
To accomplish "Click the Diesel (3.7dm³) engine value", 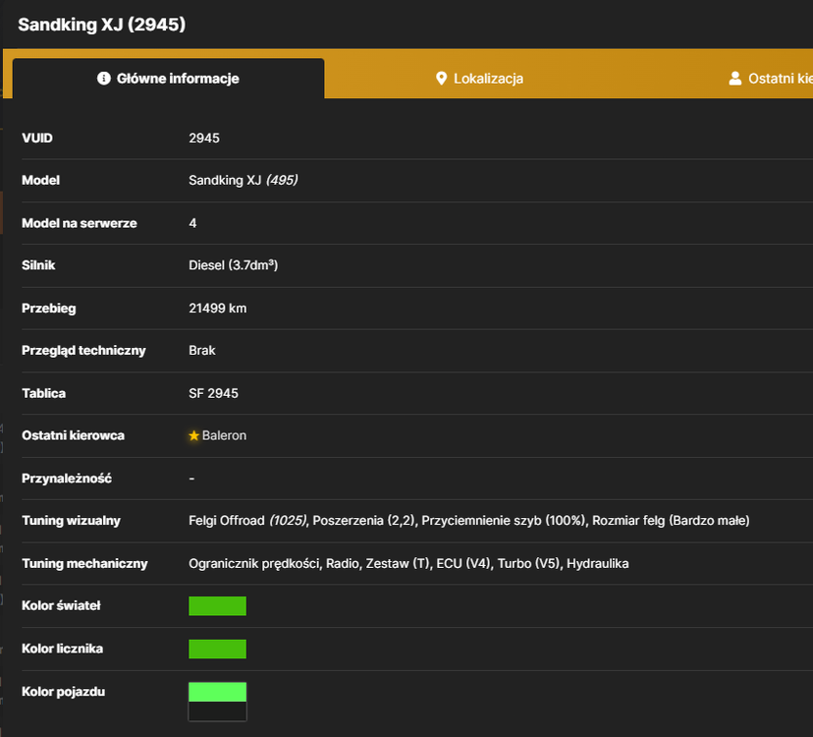I will point(234,265).
